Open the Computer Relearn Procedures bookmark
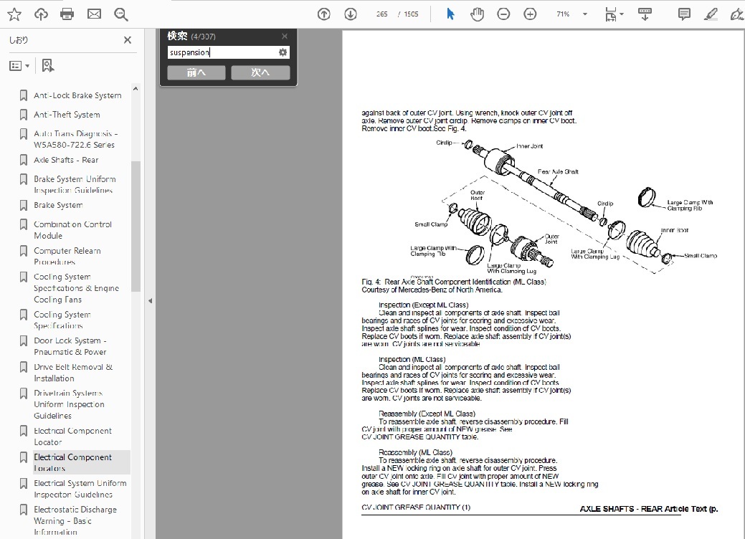Screen dimensions: 745x539 (x=67, y=256)
